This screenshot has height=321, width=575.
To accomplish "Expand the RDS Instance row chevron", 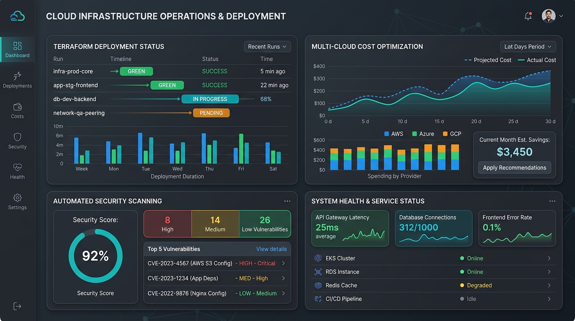I will [549, 272].
